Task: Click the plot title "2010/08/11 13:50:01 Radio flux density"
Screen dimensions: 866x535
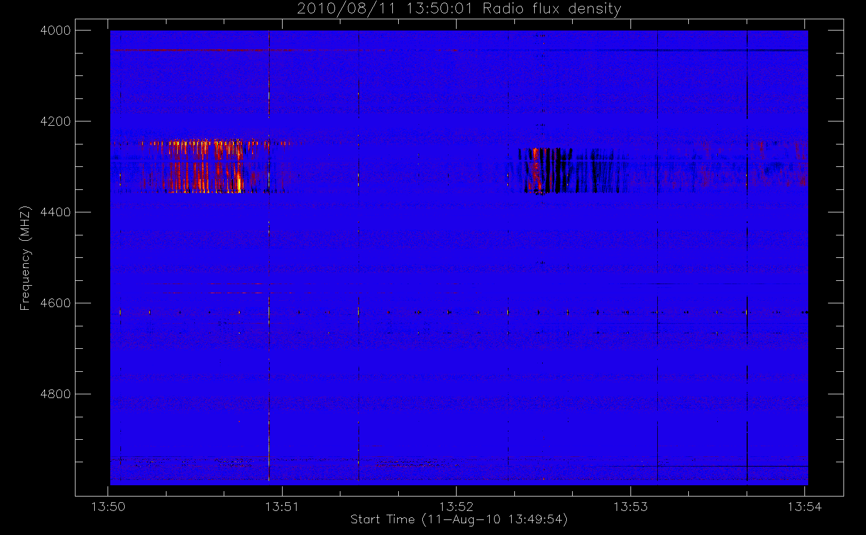Action: tap(459, 9)
